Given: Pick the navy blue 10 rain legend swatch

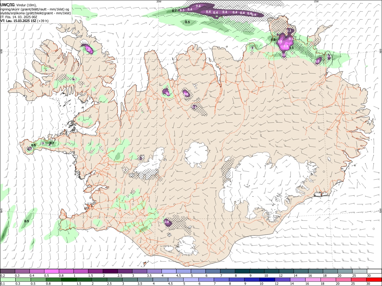Looking at the screenshot, I should pyautogui.click(x=267, y=280).
